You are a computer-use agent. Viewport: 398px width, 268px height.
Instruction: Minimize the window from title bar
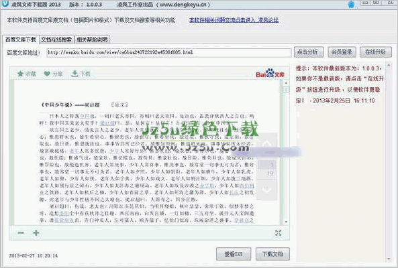pyautogui.click(x=366, y=3)
